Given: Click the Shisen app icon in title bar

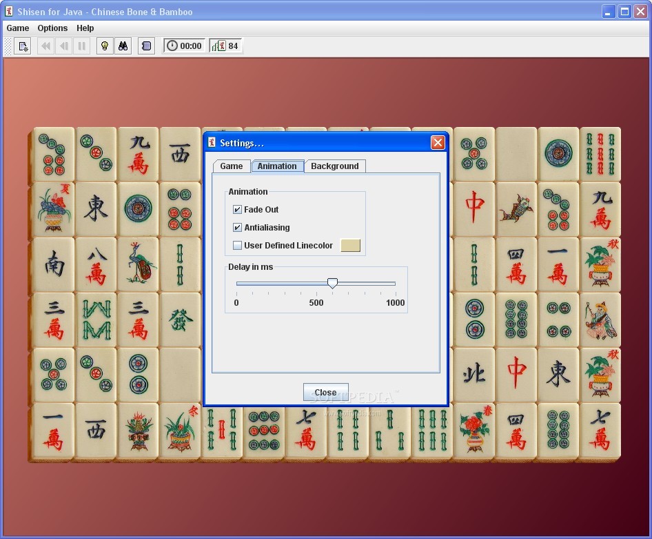Looking at the screenshot, I should (9, 11).
